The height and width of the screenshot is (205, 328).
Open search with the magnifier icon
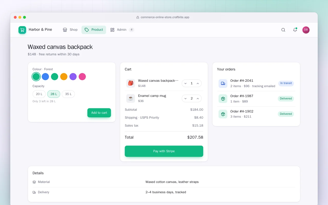click(283, 30)
